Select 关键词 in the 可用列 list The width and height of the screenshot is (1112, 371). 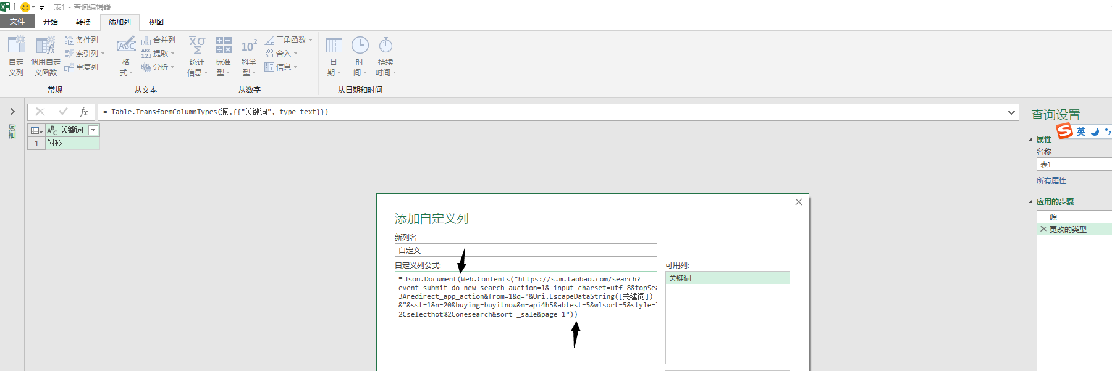coord(727,278)
